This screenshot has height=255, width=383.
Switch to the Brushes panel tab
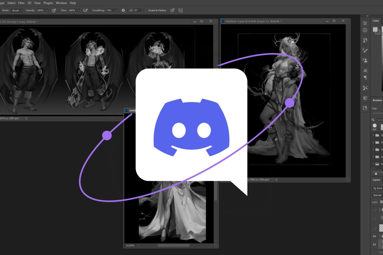(x=377, y=100)
